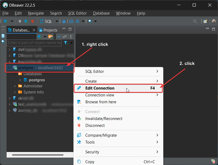Click the object name filter input field
Image resolution: width=218 pixels, height=165 pixels.
pos(34,43)
